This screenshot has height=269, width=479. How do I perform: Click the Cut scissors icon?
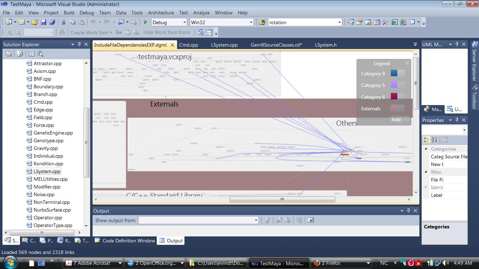tap(63, 22)
